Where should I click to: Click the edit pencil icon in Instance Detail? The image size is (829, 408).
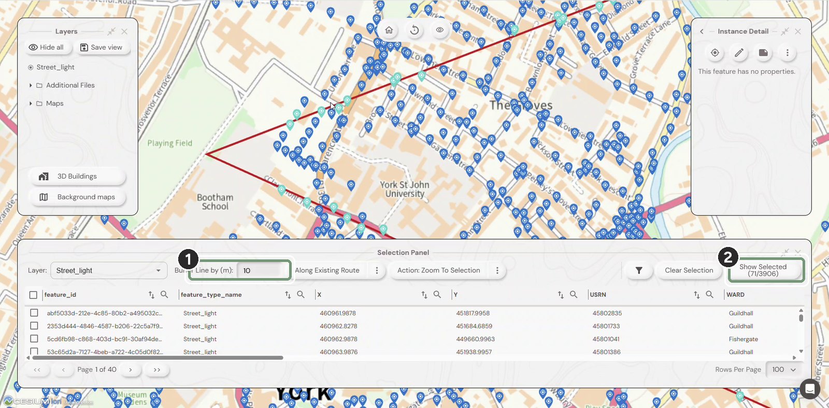[x=739, y=52]
